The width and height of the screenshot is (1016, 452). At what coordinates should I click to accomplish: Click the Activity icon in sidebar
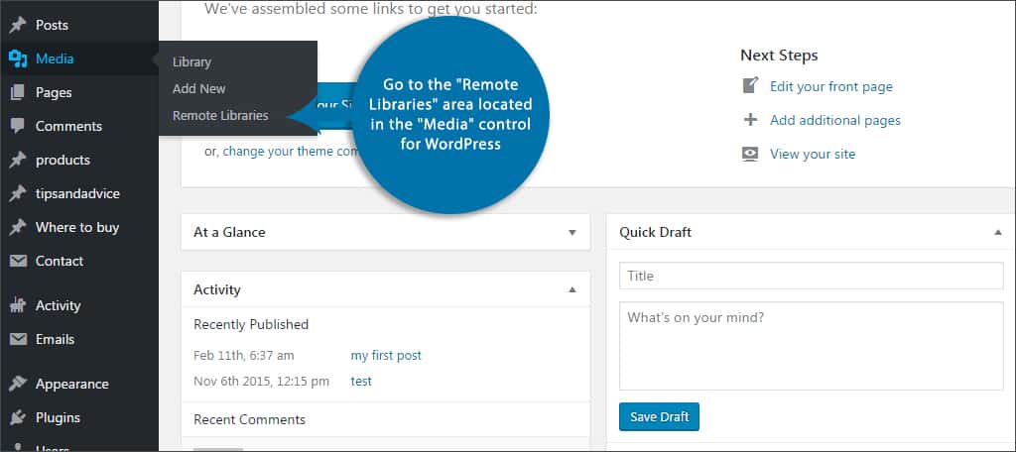point(17,305)
